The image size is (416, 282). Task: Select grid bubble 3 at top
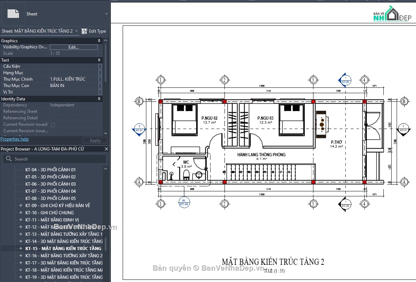313,80
